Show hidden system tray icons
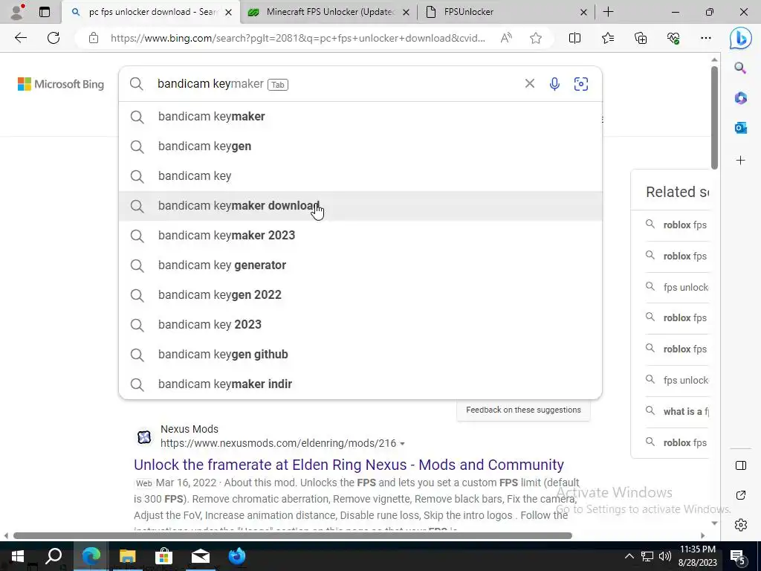Viewport: 761px width, 571px height. (629, 556)
